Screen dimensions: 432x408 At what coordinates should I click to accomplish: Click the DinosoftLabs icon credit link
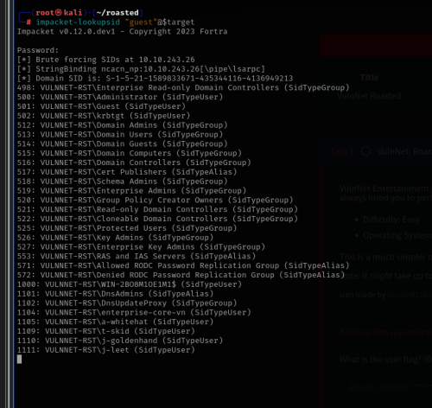point(410,295)
